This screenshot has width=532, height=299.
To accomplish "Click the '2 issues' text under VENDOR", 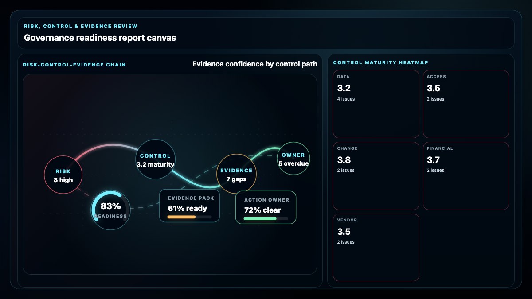I will pos(346,242).
